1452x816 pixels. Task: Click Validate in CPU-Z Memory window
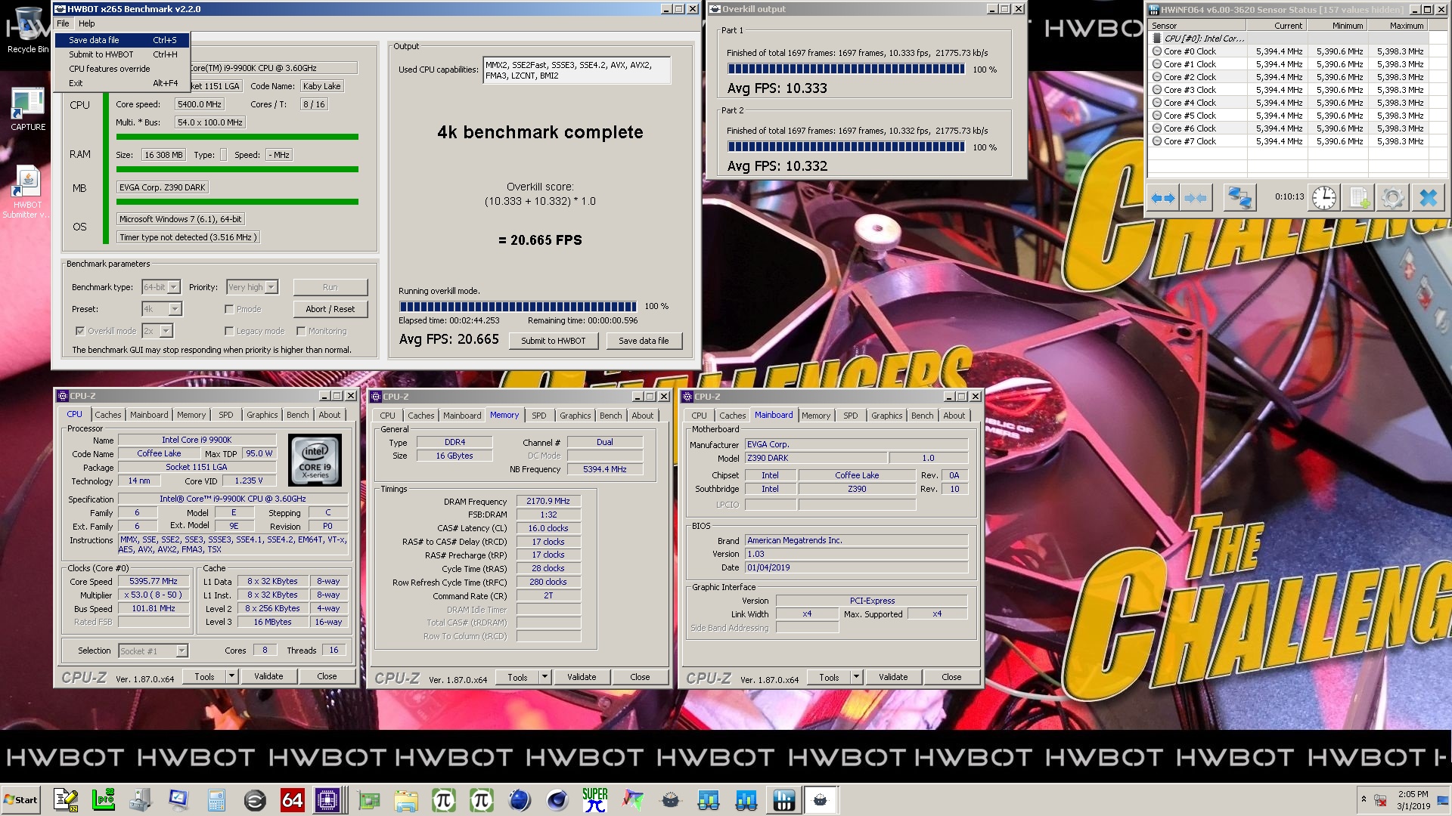click(x=582, y=677)
